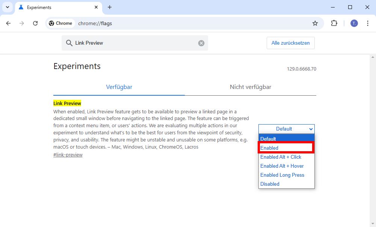Click the bookmark star in the address bar
The width and height of the screenshot is (376, 227).
[x=315, y=23]
